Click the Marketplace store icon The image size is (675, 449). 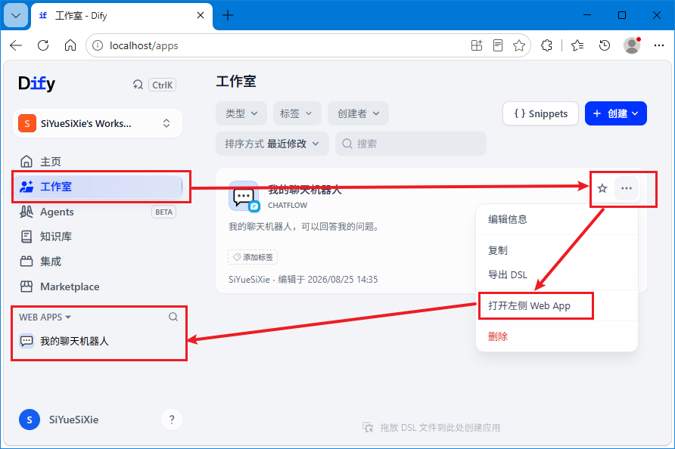coord(26,286)
